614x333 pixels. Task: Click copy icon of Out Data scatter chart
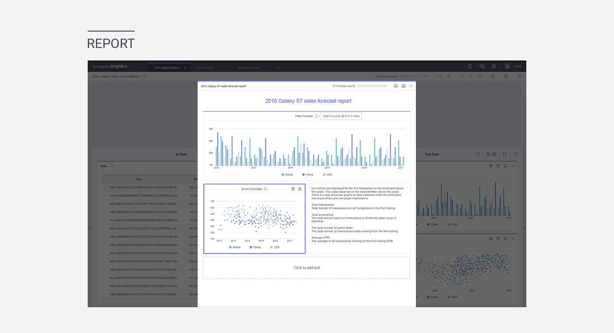[x=506, y=238]
